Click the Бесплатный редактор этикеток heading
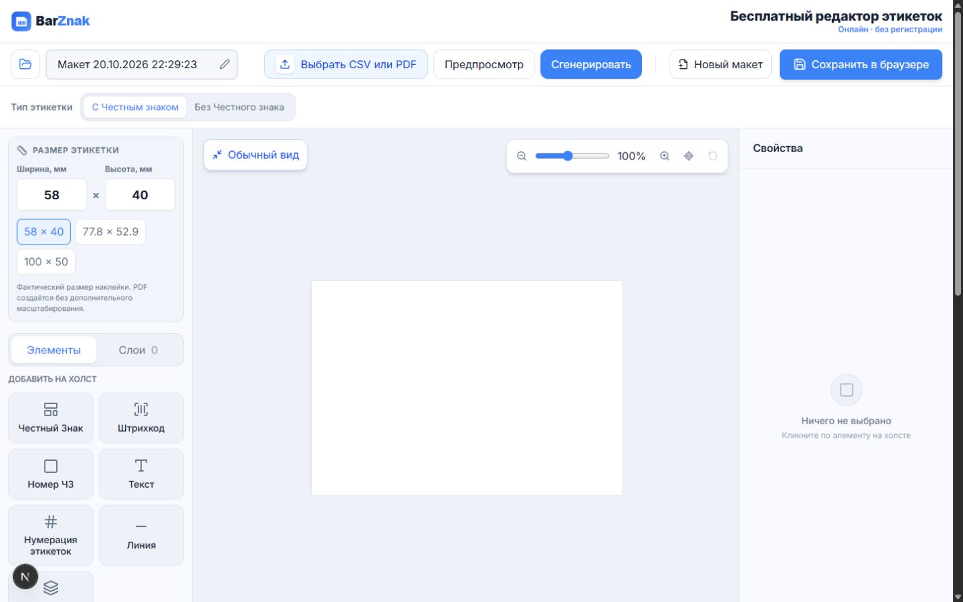Image resolution: width=963 pixels, height=602 pixels. [836, 16]
